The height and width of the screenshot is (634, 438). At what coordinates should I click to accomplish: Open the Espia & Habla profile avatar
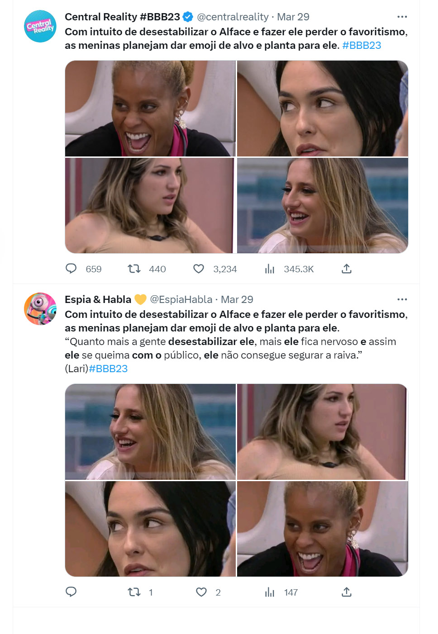tap(40, 309)
